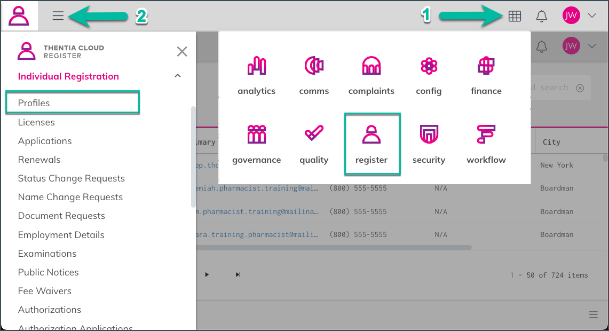
Task: Click the New York city cell
Action: pyautogui.click(x=557, y=165)
